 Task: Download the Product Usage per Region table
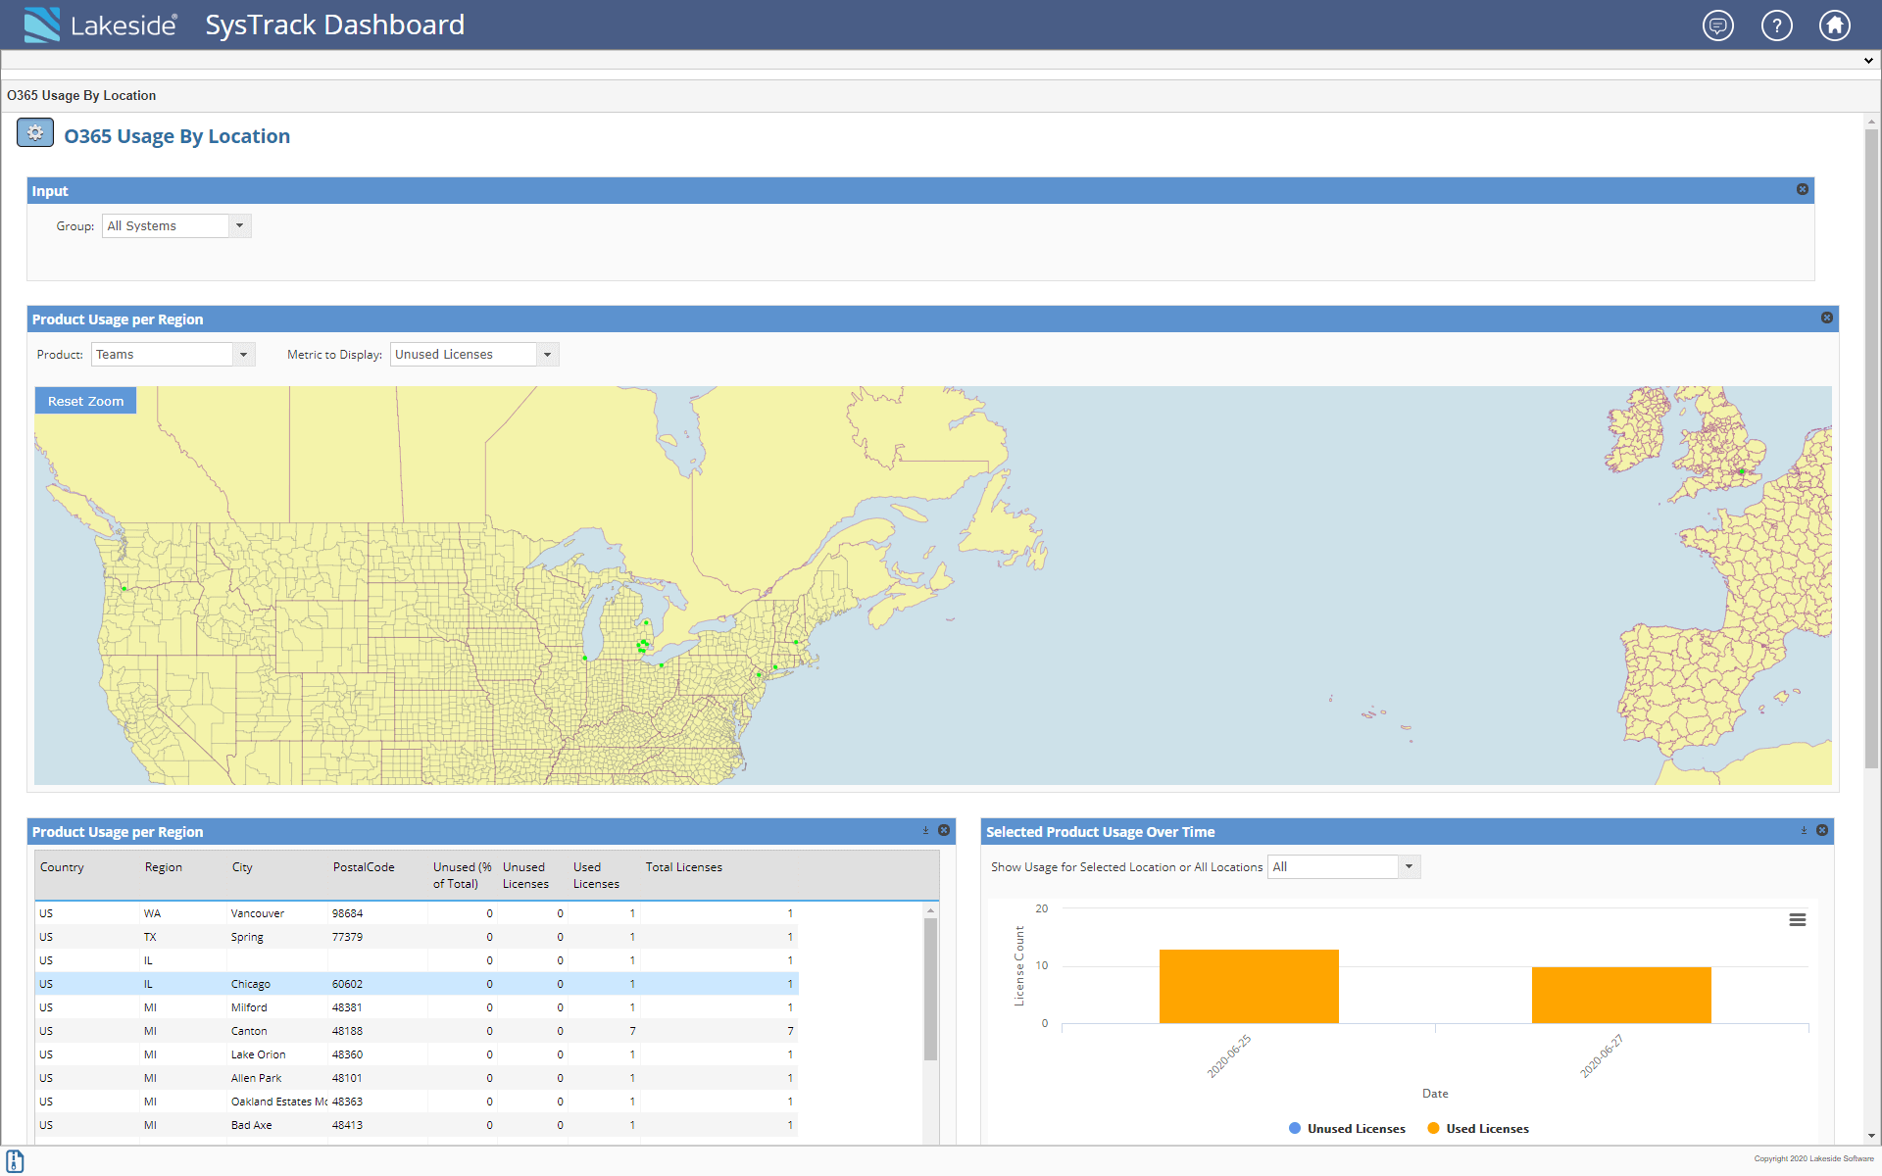point(925,830)
